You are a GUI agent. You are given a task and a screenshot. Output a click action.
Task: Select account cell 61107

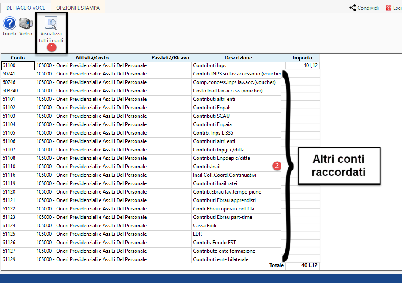pos(18,150)
